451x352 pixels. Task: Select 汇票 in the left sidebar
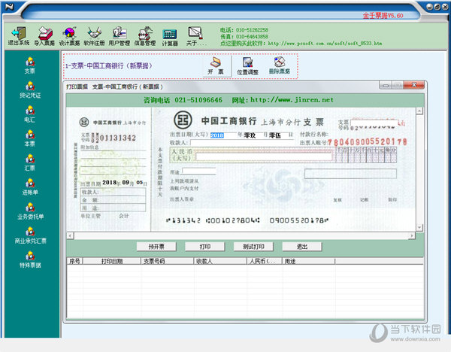point(30,162)
